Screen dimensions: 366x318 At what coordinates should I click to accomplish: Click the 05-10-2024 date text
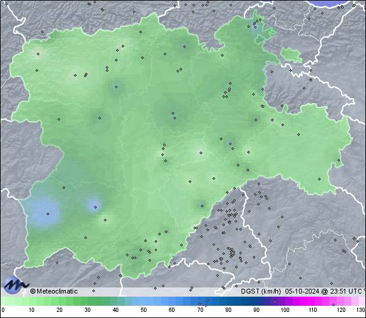point(302,291)
